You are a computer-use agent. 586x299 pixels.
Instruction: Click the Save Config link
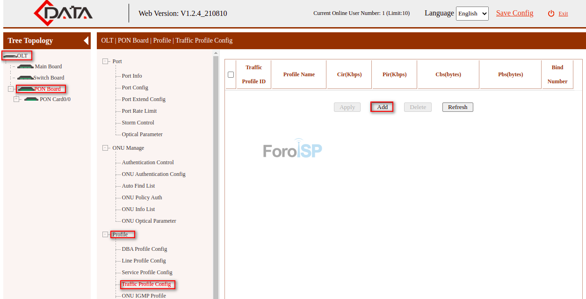click(x=514, y=13)
